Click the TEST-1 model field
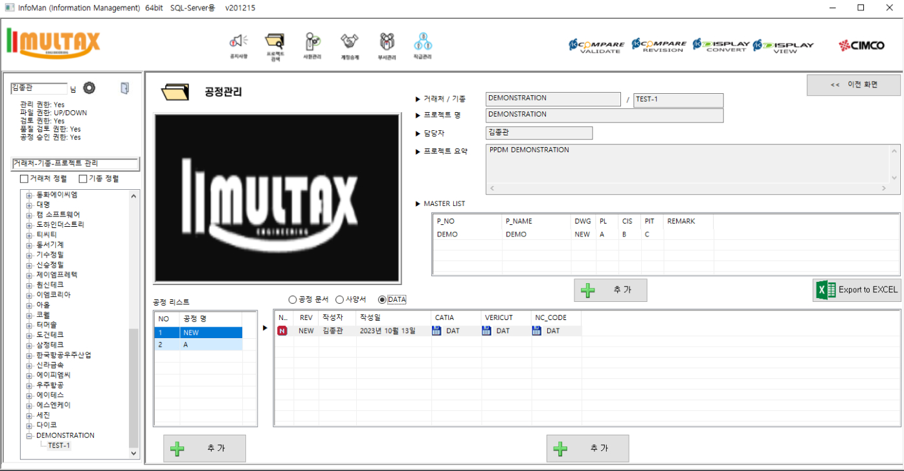This screenshot has width=904, height=471. pos(678,100)
